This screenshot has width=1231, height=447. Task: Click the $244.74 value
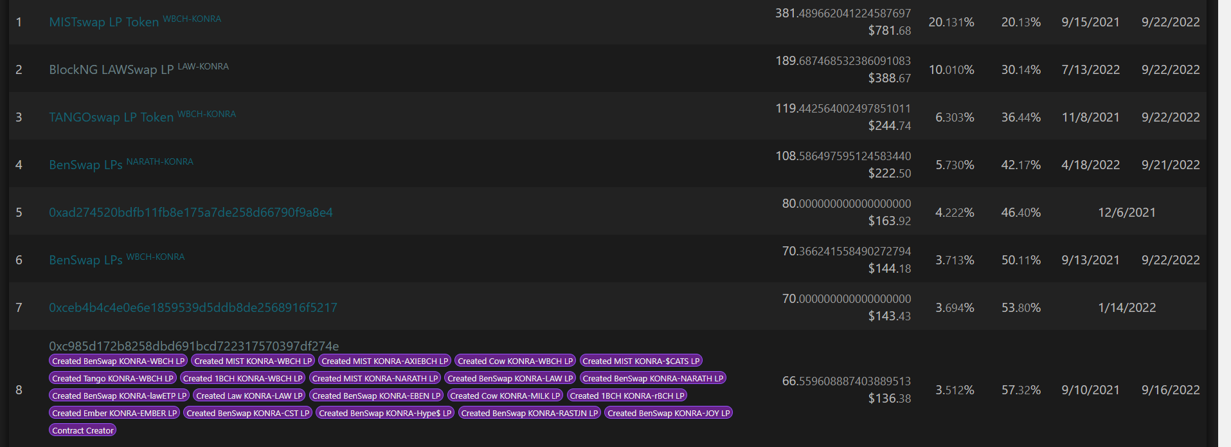890,125
